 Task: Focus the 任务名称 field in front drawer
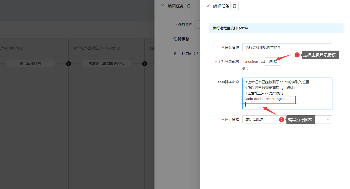pyautogui.click(x=287, y=47)
